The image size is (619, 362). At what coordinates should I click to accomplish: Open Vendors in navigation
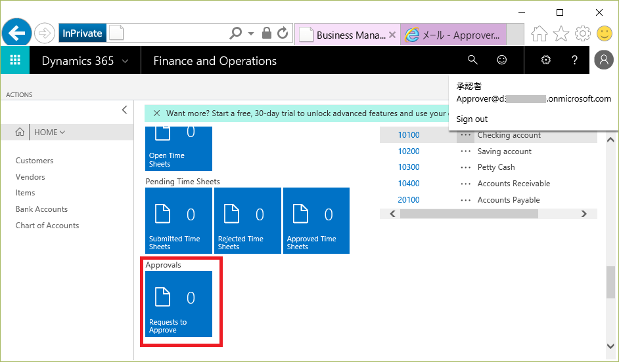tap(30, 177)
